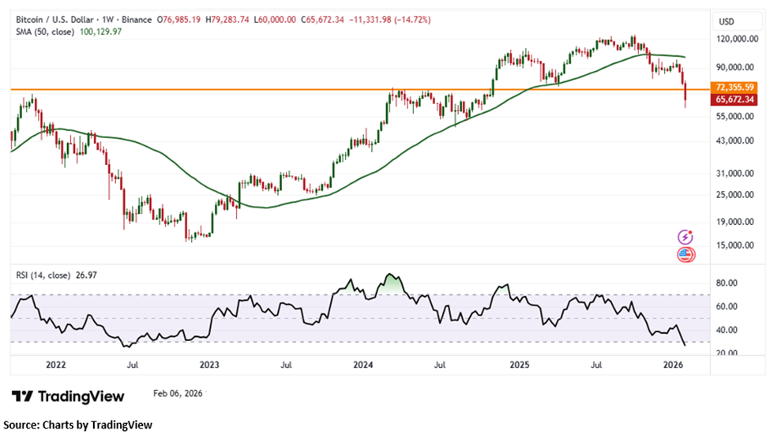Viewport: 770px width, 438px height.
Task: Click the red 65,672.34 last price label
Action: point(734,99)
